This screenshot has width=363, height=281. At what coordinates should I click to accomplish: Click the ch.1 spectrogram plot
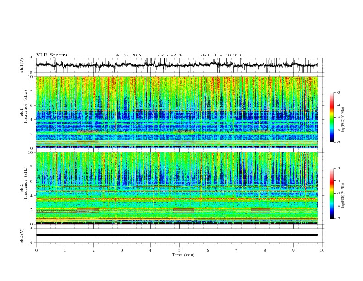click(176, 112)
